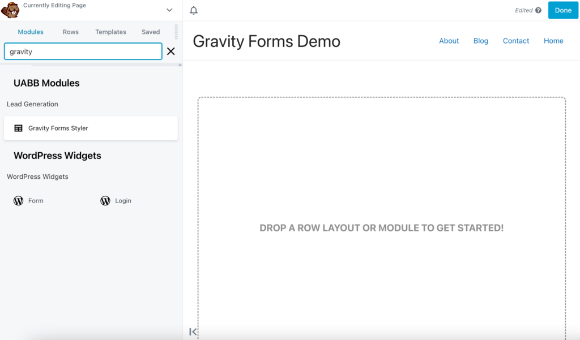The image size is (580, 340).
Task: Click inside the module search field
Action: coord(83,51)
